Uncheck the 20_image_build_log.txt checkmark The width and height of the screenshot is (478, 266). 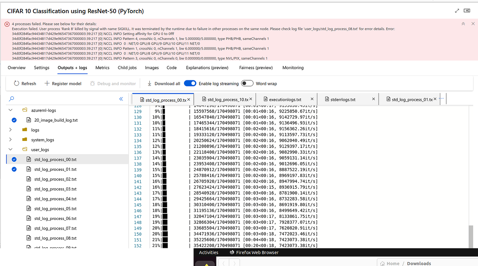point(14,120)
